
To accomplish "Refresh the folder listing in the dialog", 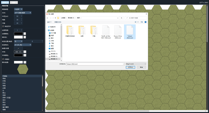I will [x=121, y=18].
